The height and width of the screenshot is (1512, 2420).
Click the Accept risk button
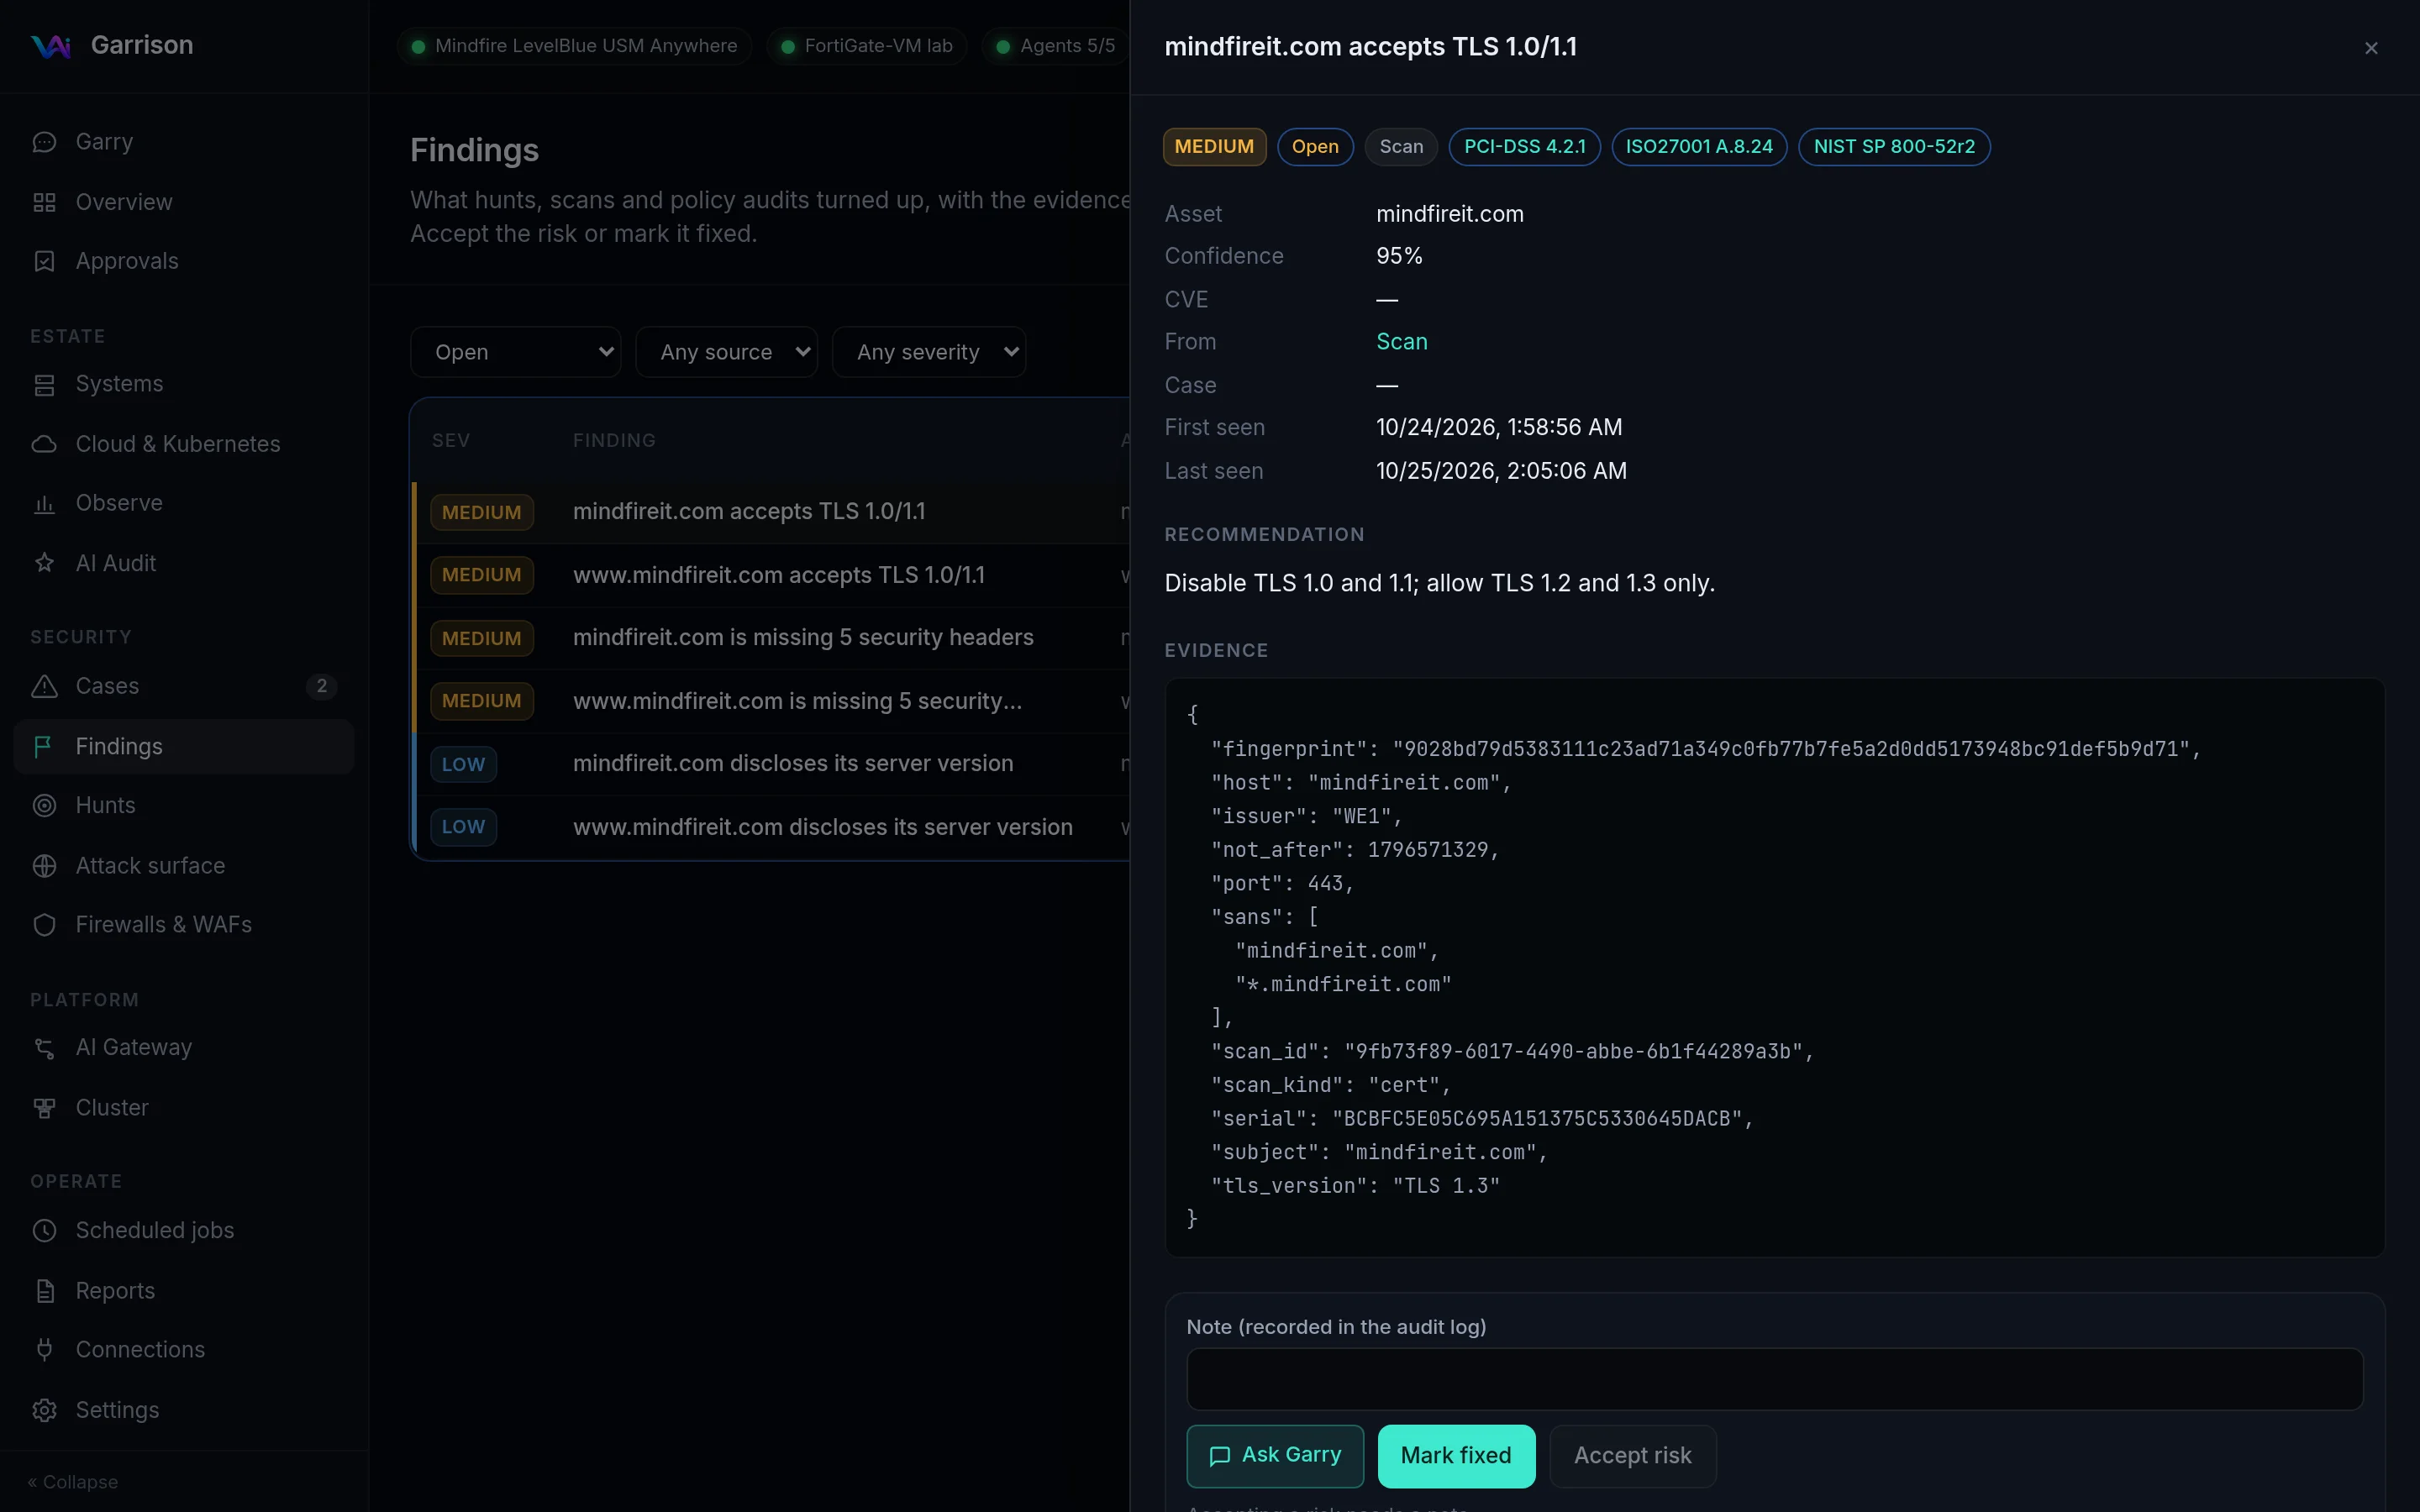[x=1632, y=1456]
